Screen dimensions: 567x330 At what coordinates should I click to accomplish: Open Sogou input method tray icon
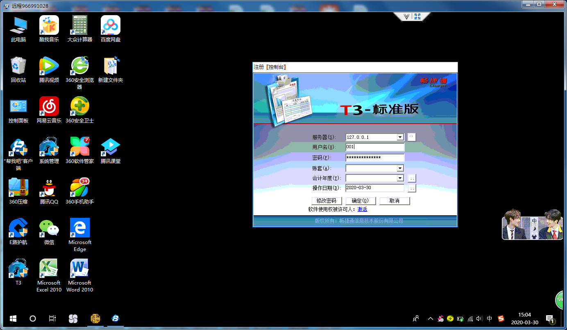coord(501,319)
